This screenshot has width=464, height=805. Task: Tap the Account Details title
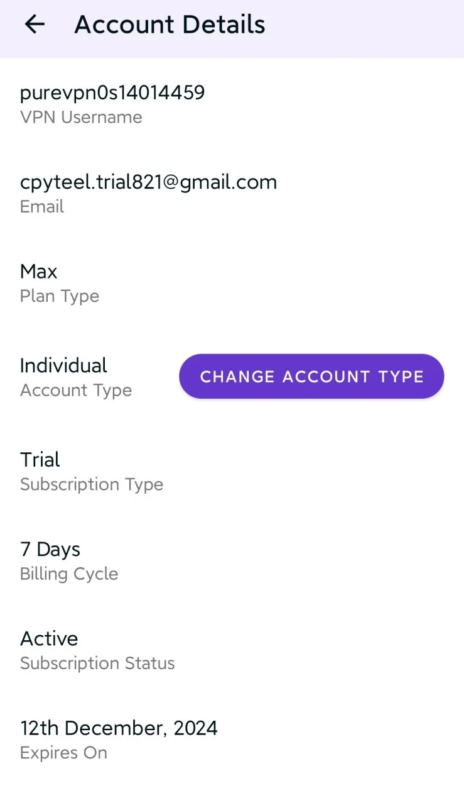click(x=170, y=25)
